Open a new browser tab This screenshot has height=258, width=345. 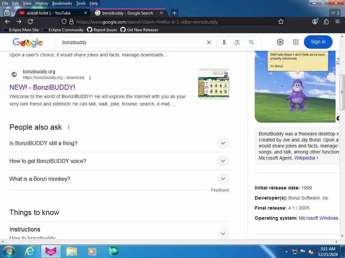174,13
